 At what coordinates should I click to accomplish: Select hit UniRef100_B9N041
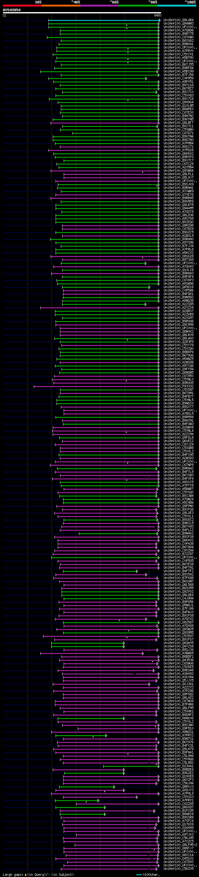pos(178,44)
